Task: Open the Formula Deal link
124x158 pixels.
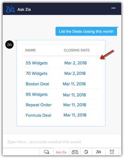Action: [x=38, y=115]
